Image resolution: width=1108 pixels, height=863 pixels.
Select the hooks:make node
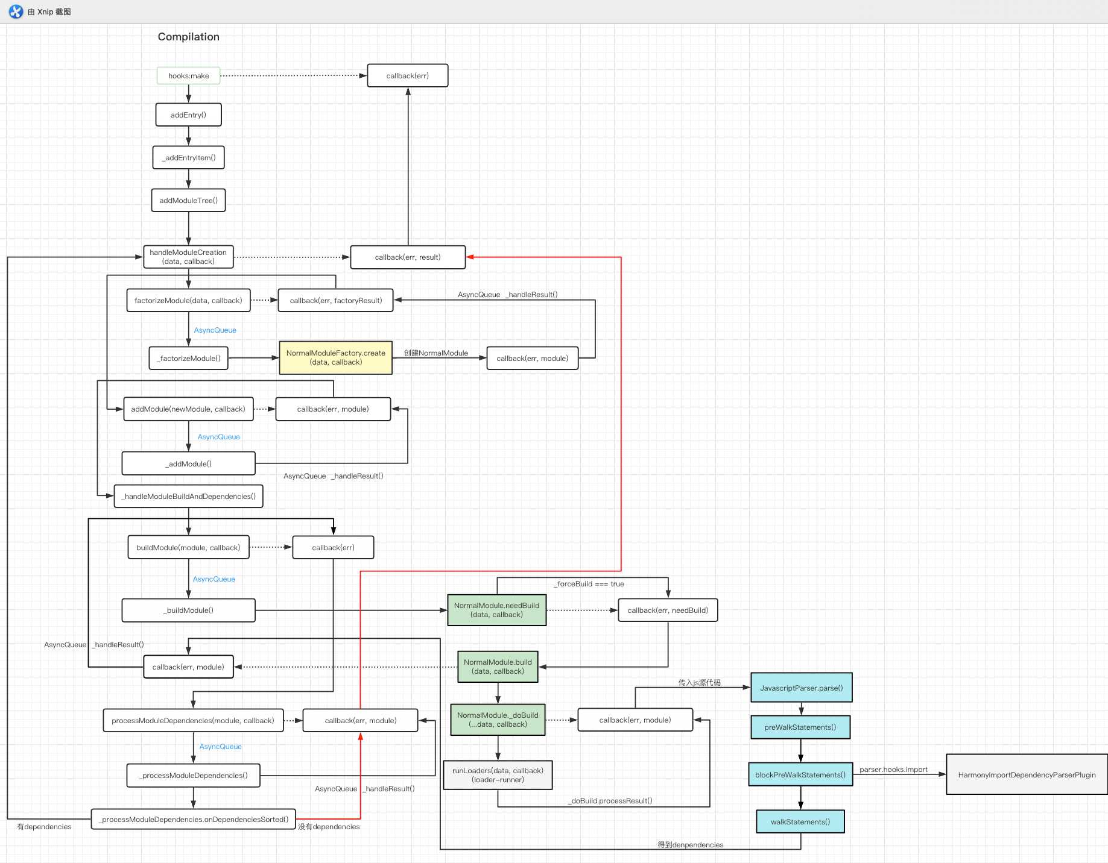188,76
